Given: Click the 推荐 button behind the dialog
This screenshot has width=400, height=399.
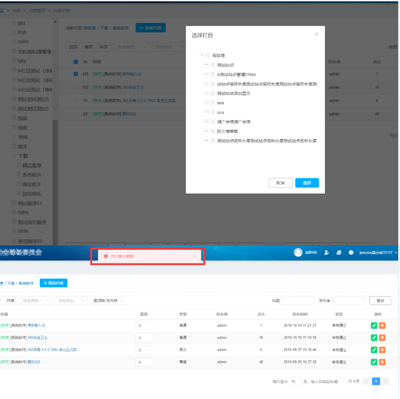Looking at the screenshot, I should (89, 47).
